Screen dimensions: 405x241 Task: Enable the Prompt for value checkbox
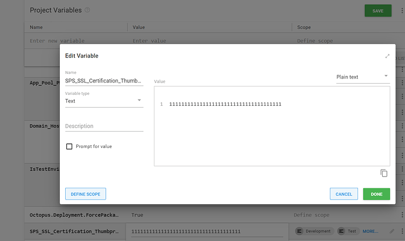pos(69,146)
